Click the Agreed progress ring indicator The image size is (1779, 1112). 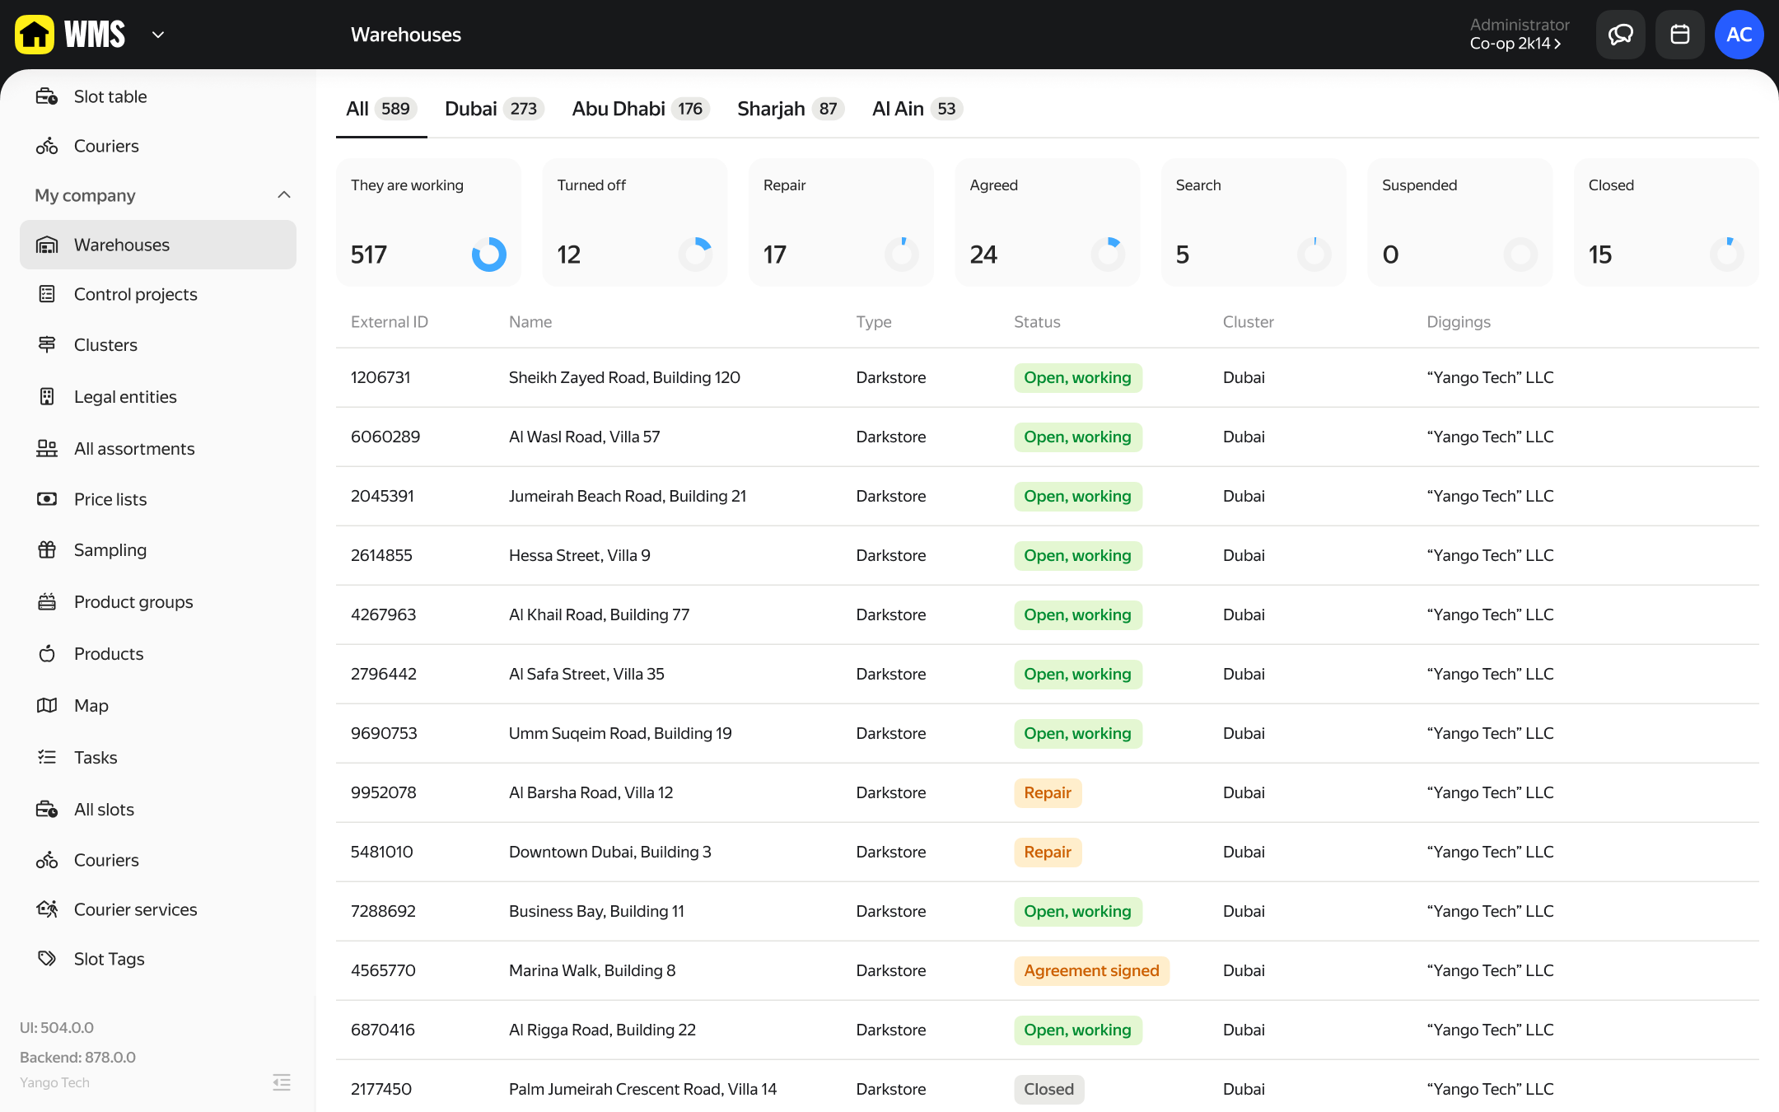[x=1108, y=254]
